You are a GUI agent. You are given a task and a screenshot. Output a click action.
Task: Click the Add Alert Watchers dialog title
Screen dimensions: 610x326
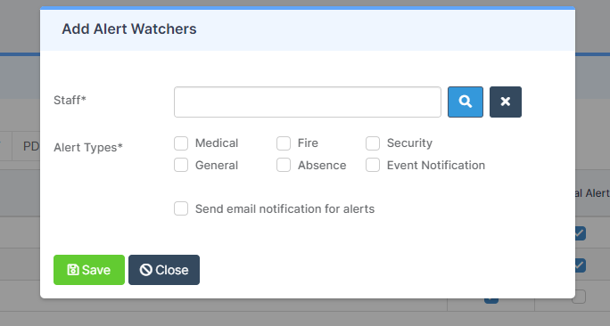129,29
